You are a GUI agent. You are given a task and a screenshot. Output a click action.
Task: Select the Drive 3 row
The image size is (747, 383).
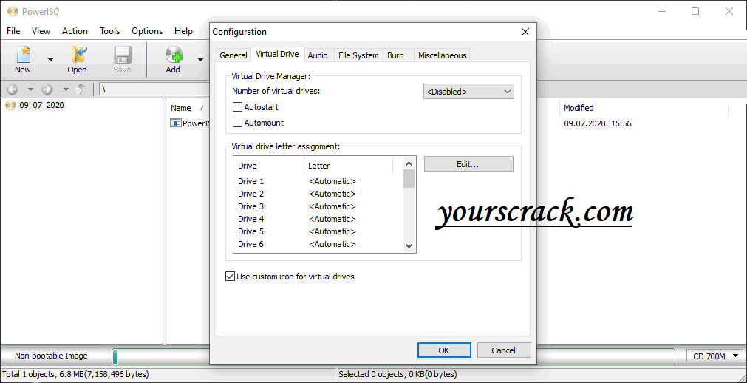click(x=317, y=206)
